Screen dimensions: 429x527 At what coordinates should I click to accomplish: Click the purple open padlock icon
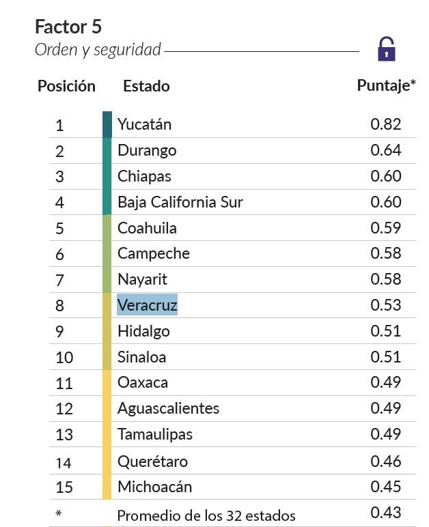[387, 49]
